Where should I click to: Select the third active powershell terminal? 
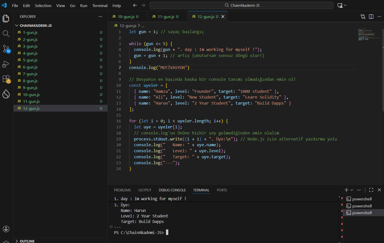[364, 213]
